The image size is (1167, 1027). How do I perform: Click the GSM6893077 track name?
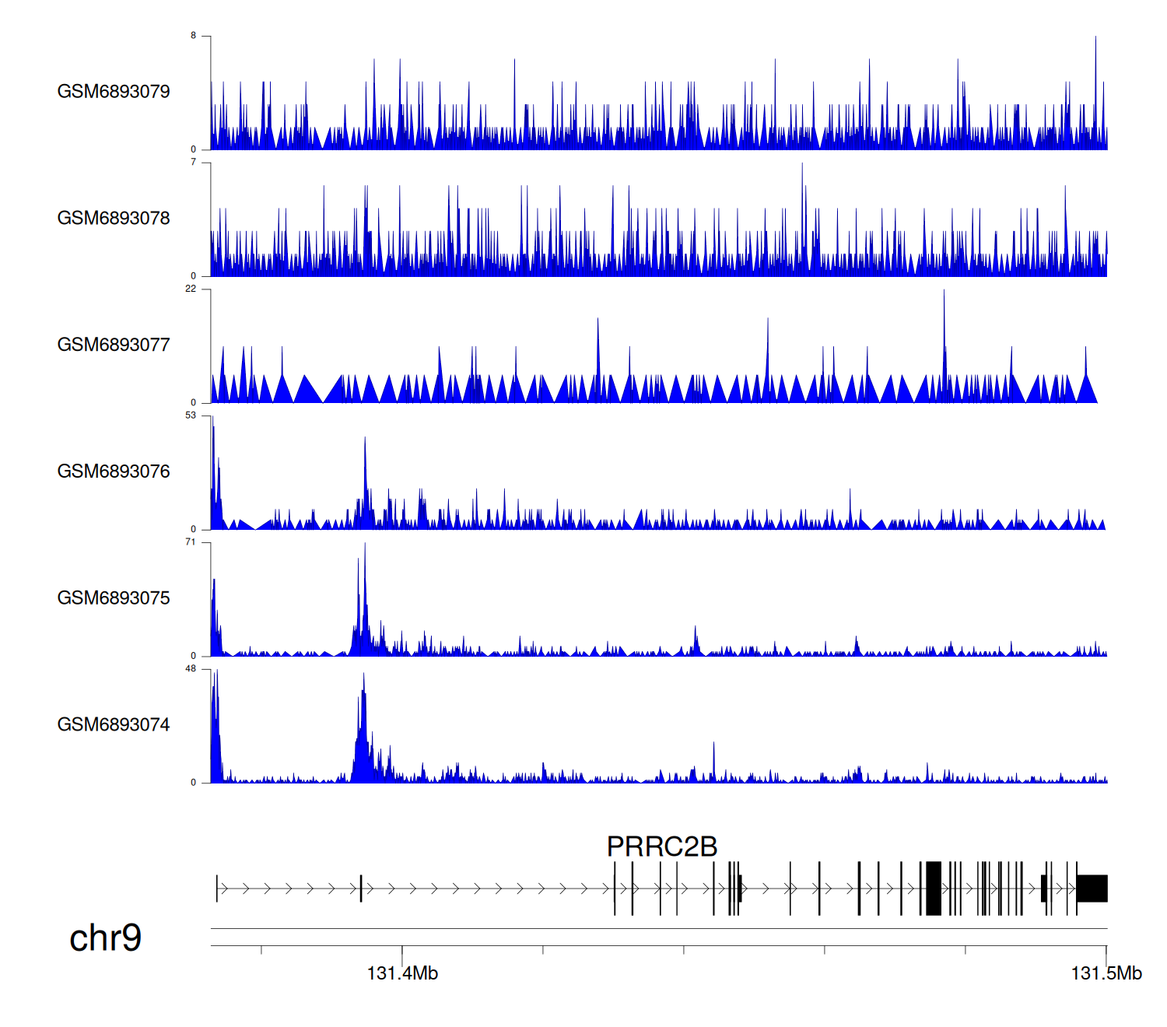pyautogui.click(x=114, y=345)
